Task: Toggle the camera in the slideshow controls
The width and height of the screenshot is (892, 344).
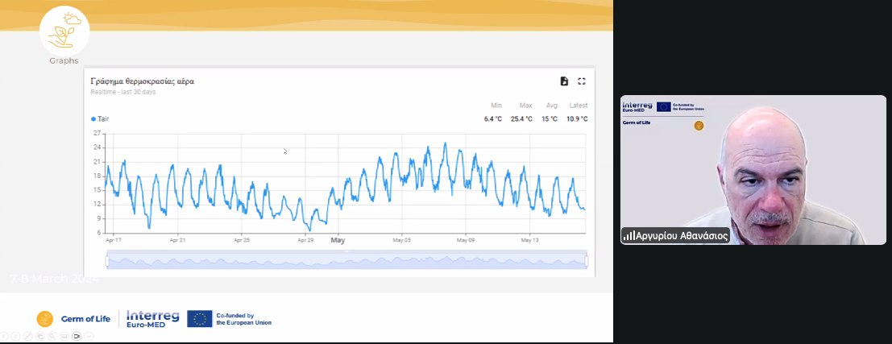Action: 77,335
